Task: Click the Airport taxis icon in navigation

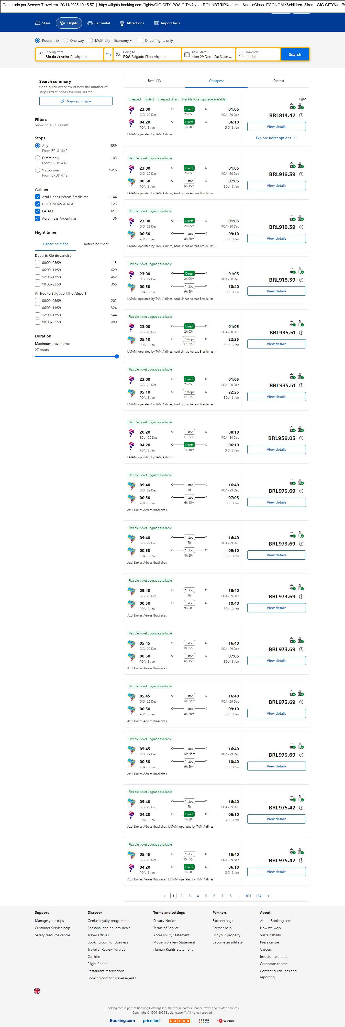Action: coord(156,23)
